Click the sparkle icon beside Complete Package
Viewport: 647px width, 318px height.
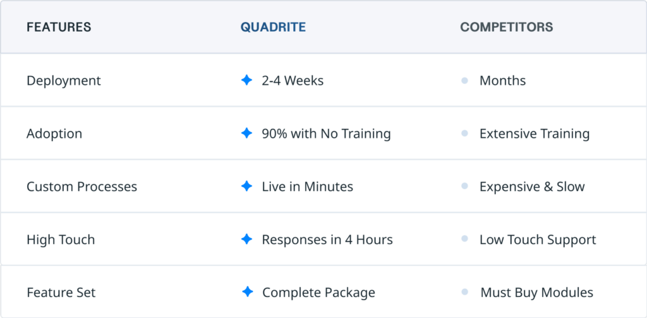point(247,292)
